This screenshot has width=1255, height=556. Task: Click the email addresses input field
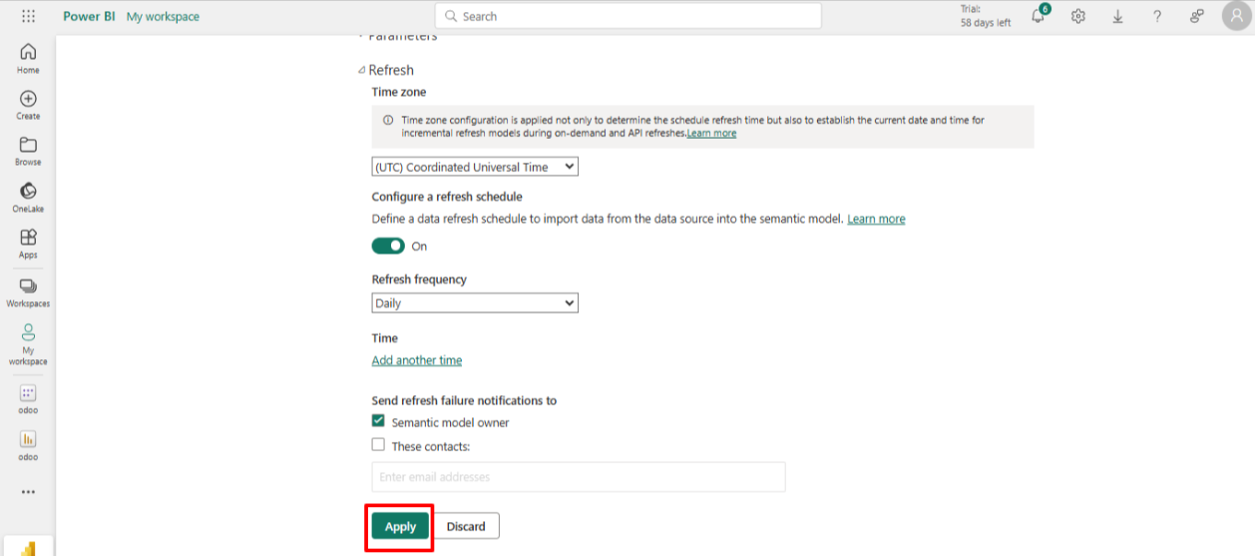(x=578, y=477)
